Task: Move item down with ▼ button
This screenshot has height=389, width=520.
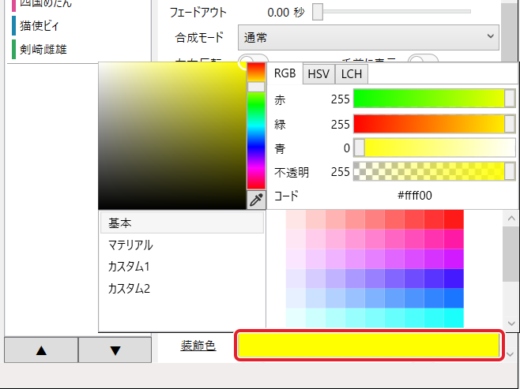Action: [115, 350]
